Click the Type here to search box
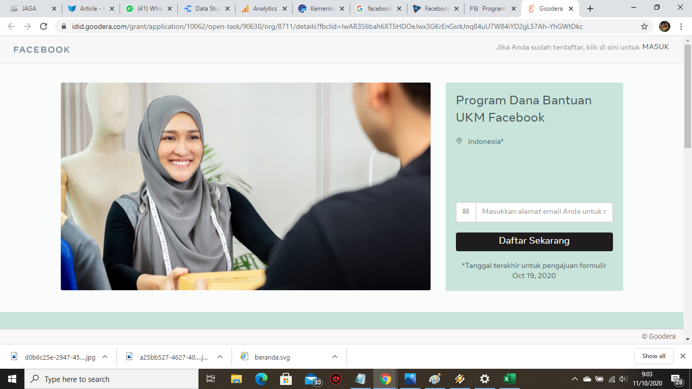 click(x=111, y=379)
